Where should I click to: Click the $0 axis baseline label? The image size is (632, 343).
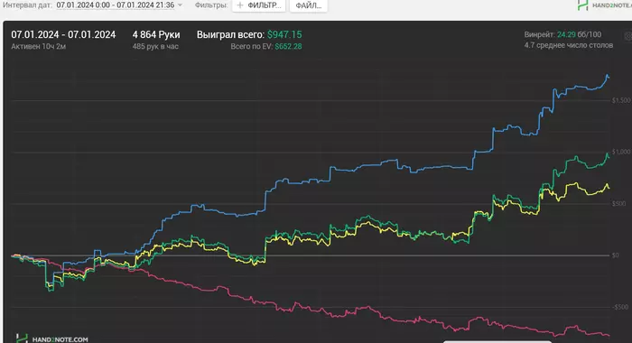click(x=616, y=255)
